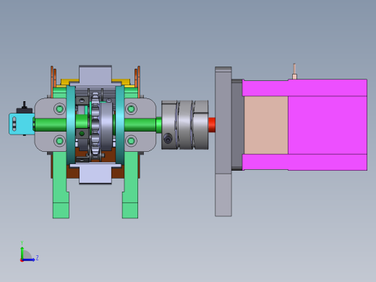Click lower bolt on left bearing block
Viewport: 376px width, 282px height.
[x=59, y=141]
